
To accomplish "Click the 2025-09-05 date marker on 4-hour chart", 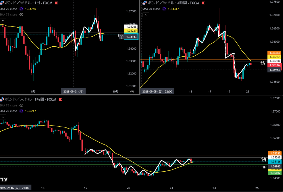I will tap(157, 92).
